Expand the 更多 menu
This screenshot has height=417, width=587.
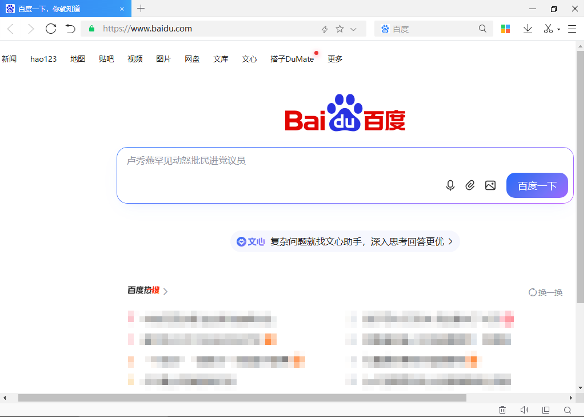point(335,59)
